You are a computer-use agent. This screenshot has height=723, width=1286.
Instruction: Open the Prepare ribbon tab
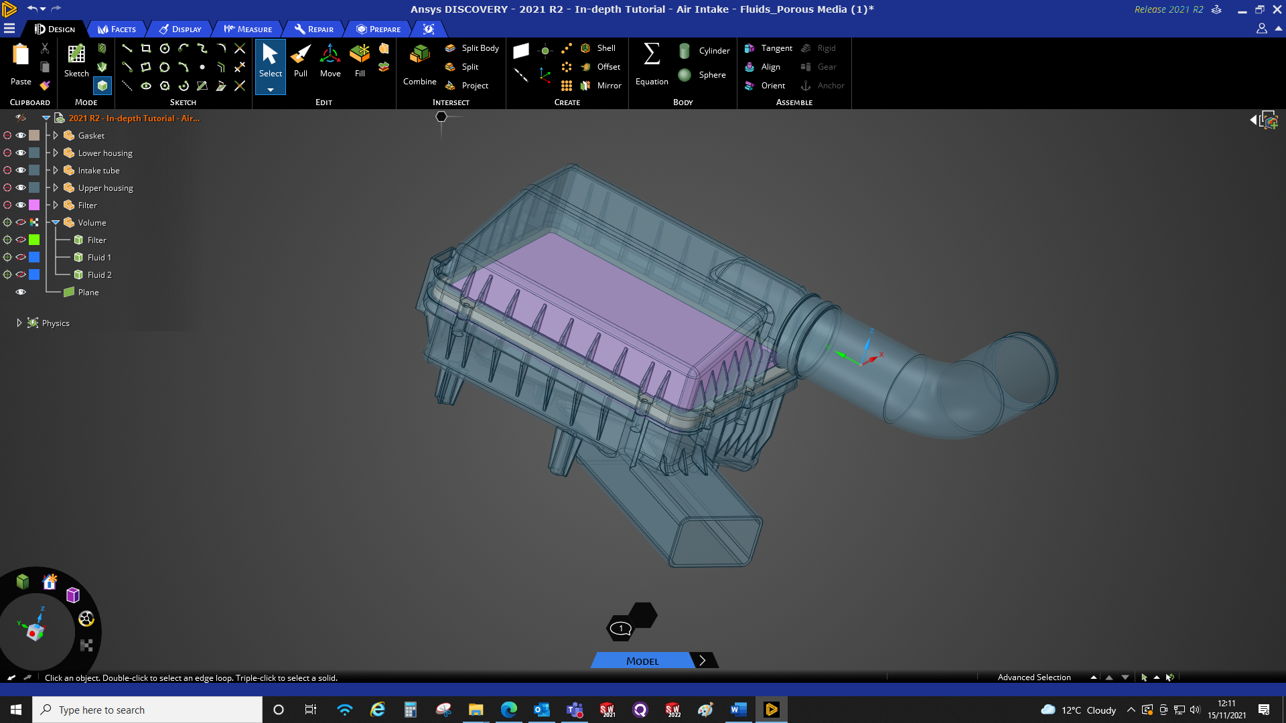(378, 29)
